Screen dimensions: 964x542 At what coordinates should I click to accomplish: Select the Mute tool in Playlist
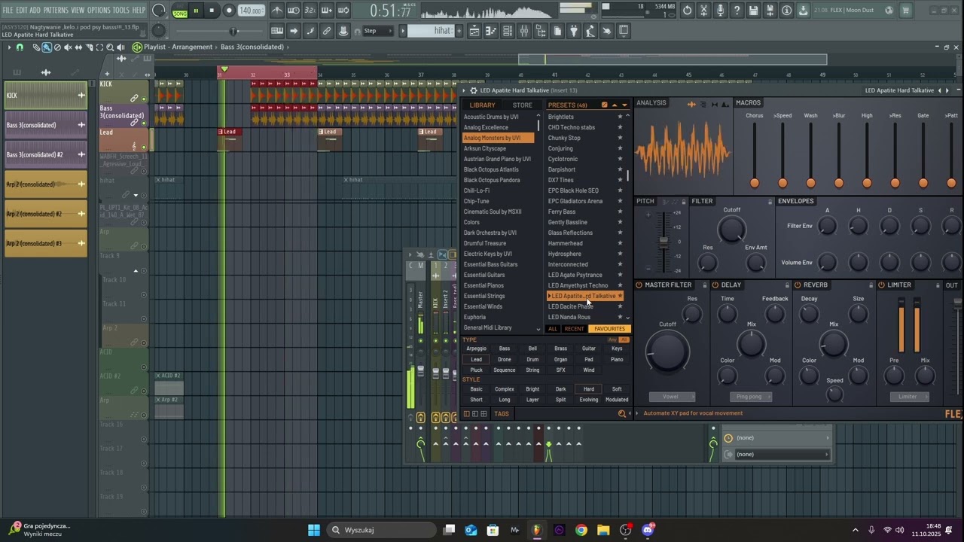[68, 47]
